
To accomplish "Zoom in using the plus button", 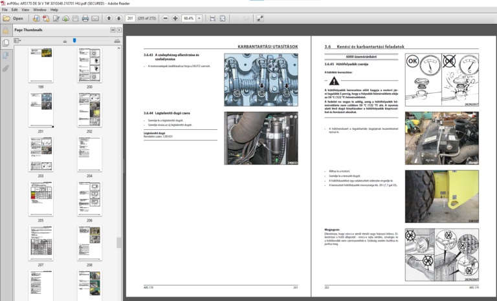I will pos(175,18).
